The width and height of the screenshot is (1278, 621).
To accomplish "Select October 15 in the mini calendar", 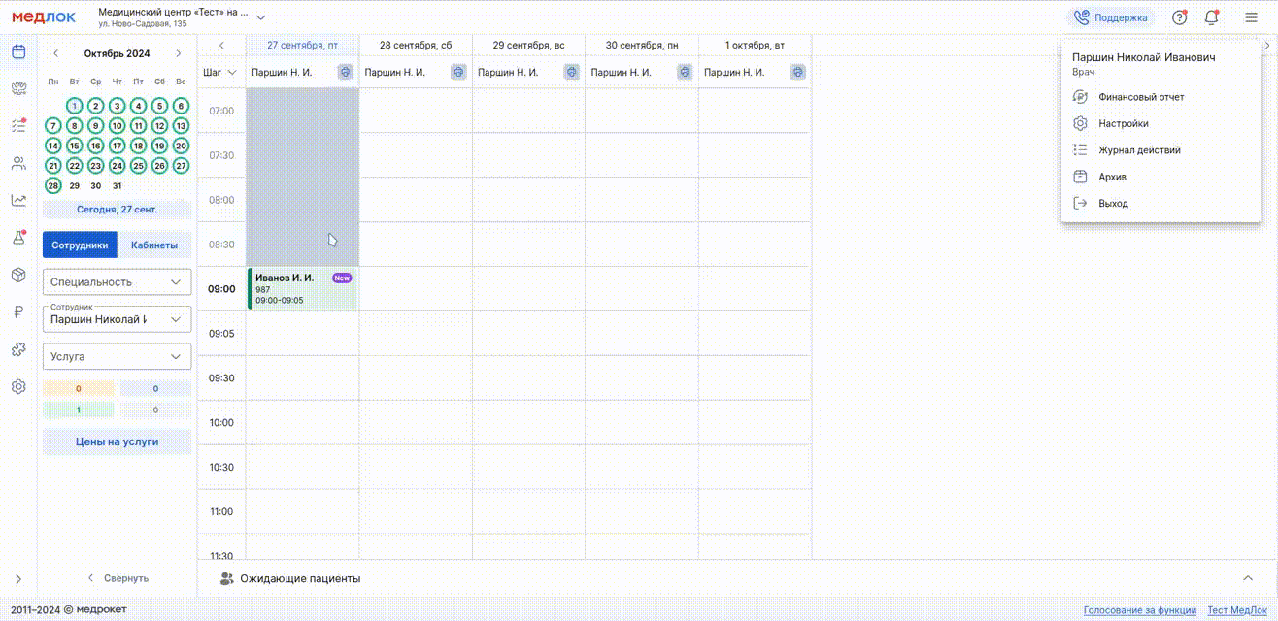I will click(x=75, y=146).
